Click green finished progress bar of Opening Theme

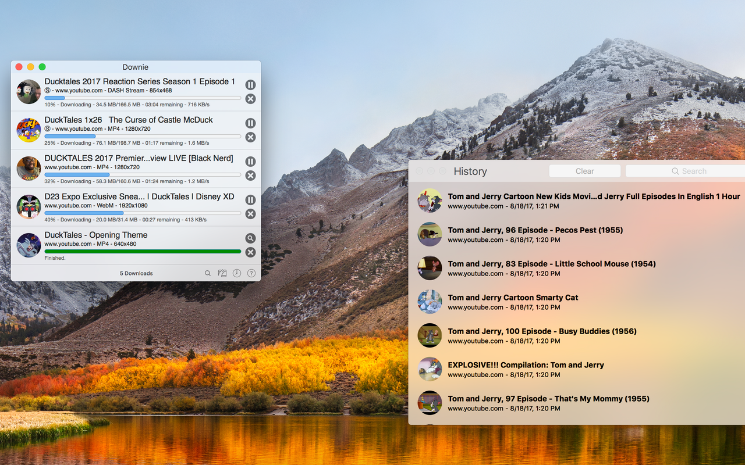(x=143, y=251)
